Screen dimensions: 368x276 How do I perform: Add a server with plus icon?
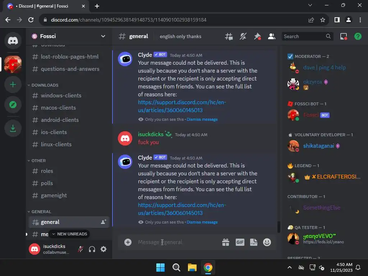[13, 84]
